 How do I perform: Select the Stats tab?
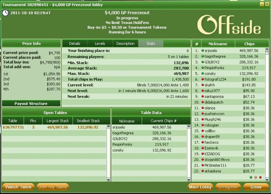point(151,44)
